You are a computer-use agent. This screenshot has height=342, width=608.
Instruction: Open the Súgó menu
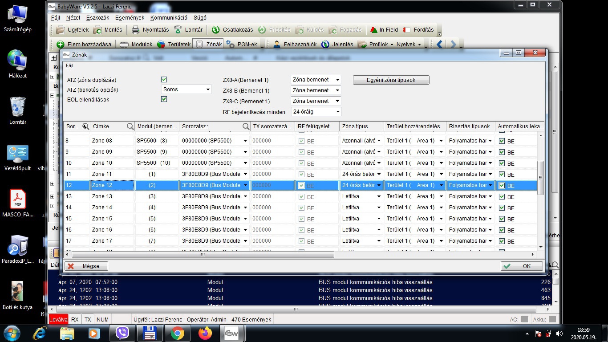pos(200,18)
